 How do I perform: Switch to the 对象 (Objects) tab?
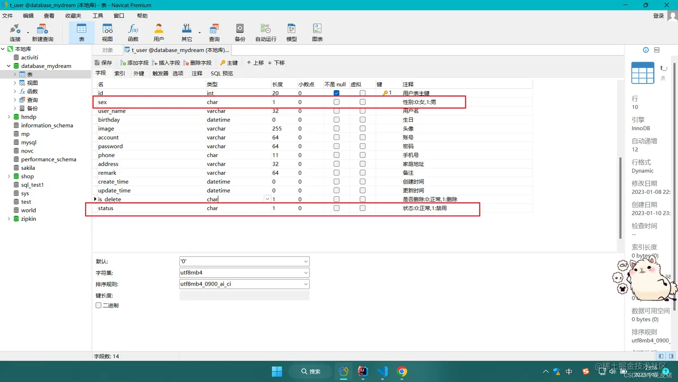point(108,50)
